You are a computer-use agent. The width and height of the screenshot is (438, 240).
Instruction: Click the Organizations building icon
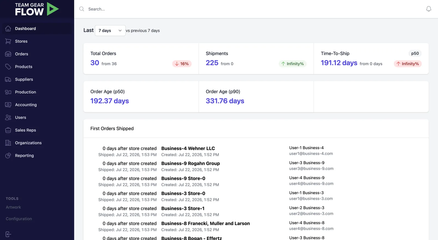[8, 143]
